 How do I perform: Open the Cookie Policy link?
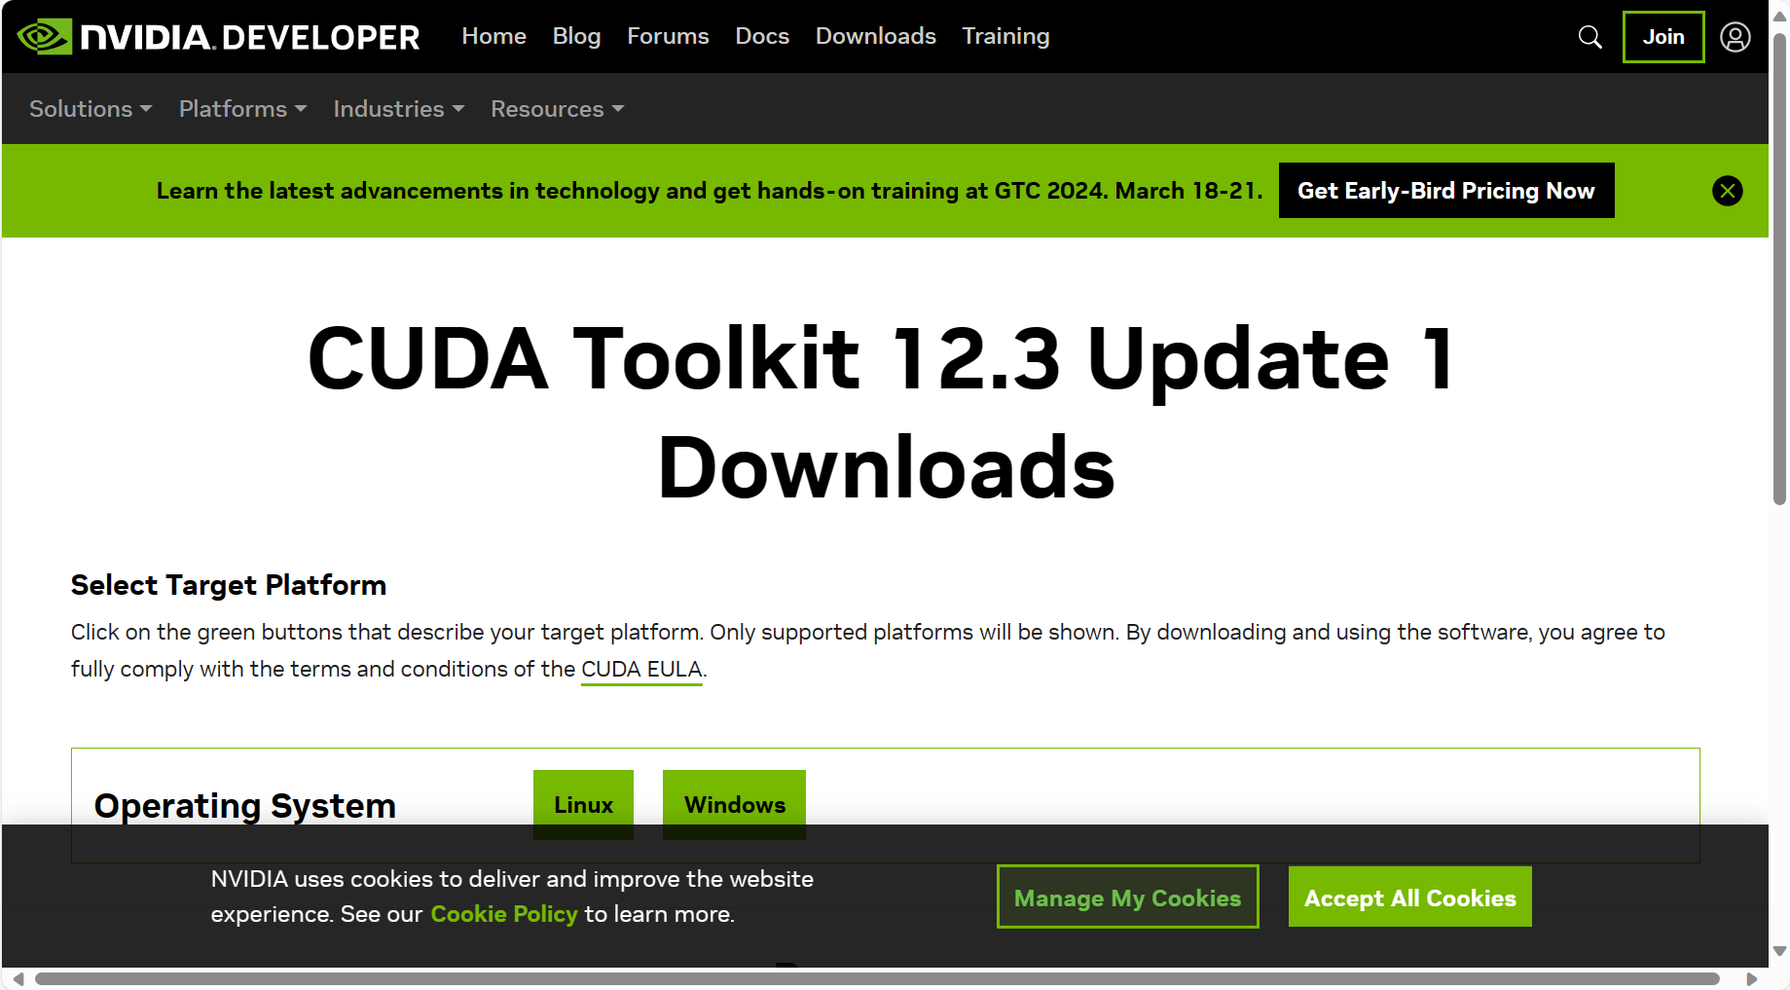tap(504, 914)
